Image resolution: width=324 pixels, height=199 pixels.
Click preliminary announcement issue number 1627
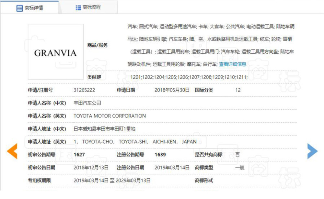click(79, 155)
